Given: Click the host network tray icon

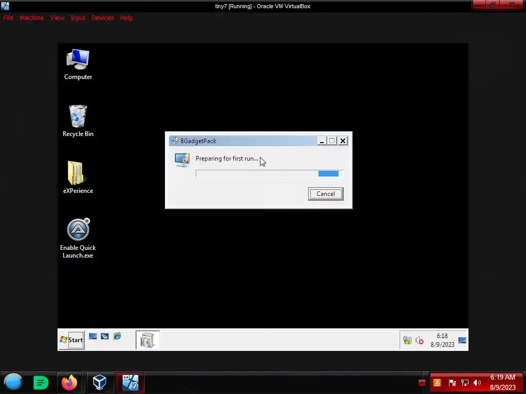Looking at the screenshot, I should tap(464, 383).
